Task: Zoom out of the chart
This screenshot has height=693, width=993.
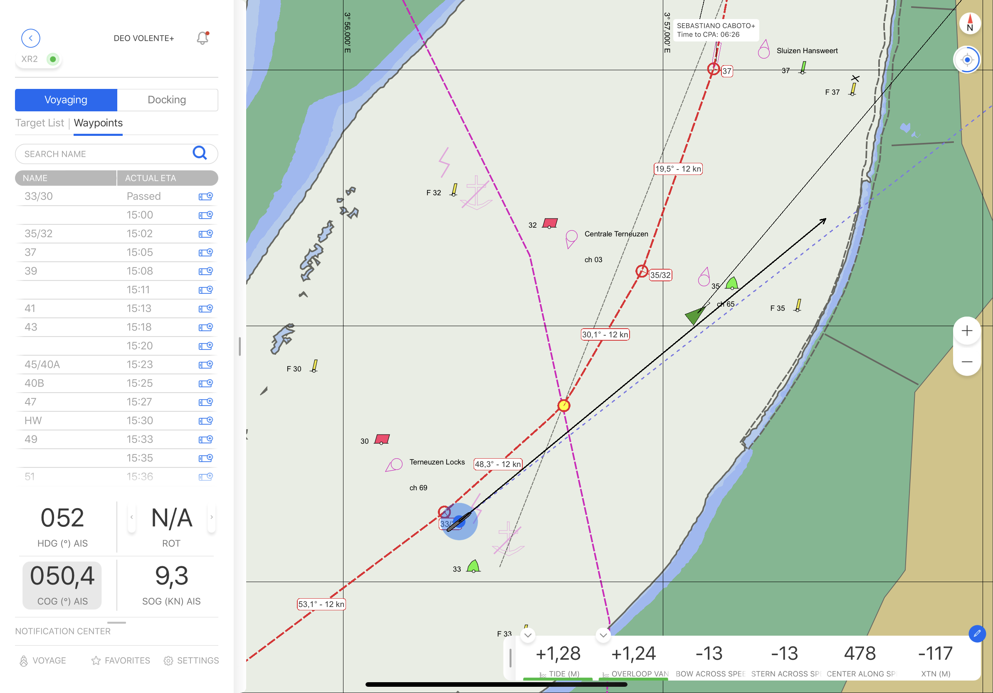Action: [967, 361]
